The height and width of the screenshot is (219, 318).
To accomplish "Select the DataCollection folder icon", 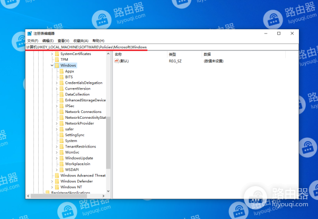I will (61, 94).
